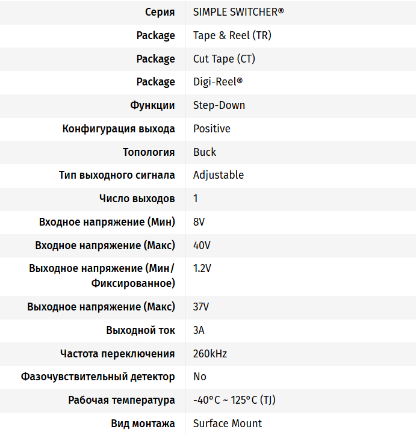This screenshot has height=435, width=416.
Task: Click the Step-Down function value
Action: (219, 105)
